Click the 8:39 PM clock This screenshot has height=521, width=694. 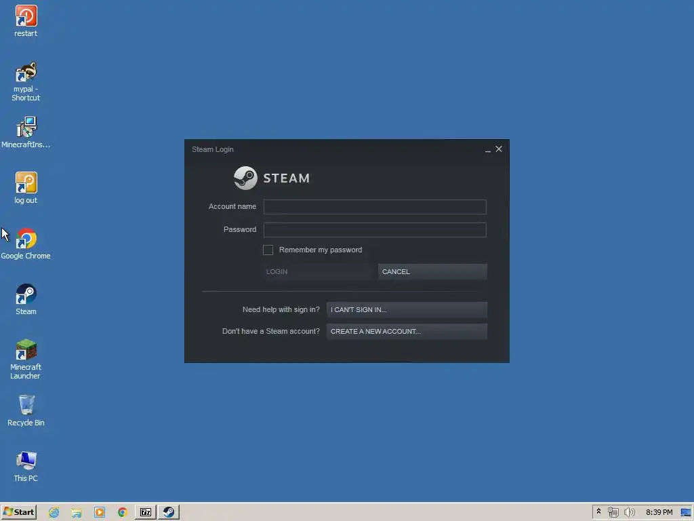coord(659,512)
